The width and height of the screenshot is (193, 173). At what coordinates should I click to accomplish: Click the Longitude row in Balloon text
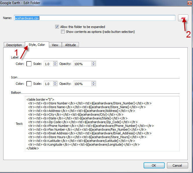coord(84,144)
